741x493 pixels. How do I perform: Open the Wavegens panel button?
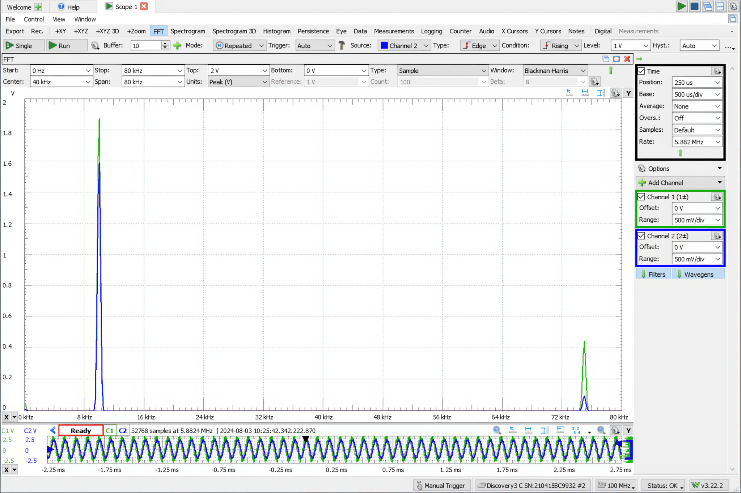pyautogui.click(x=698, y=274)
